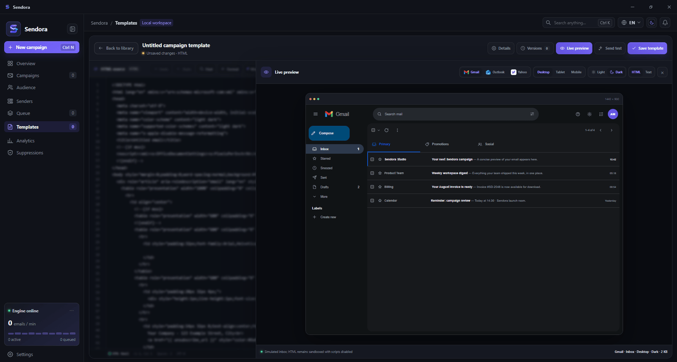Open the Queue section
The height and width of the screenshot is (362, 677).
pyautogui.click(x=41, y=113)
